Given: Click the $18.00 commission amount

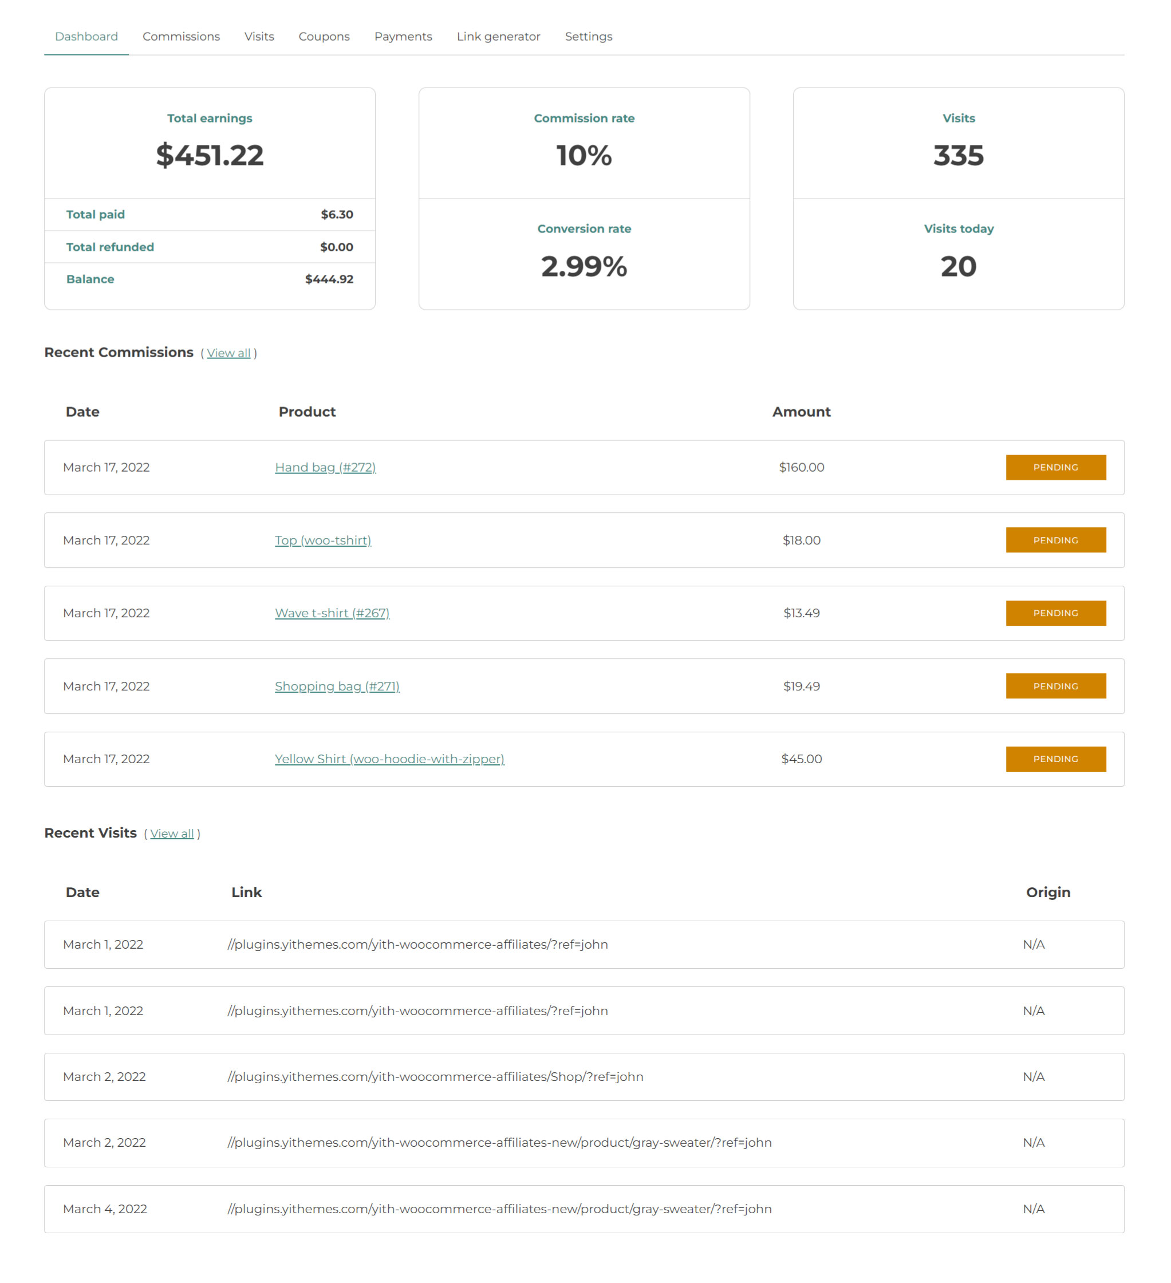Looking at the screenshot, I should pos(801,540).
